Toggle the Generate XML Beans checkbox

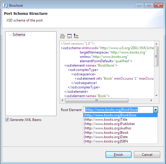coord(7,120)
